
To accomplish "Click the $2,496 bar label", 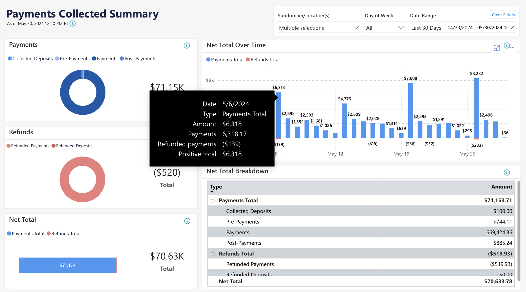I will [x=486, y=115].
